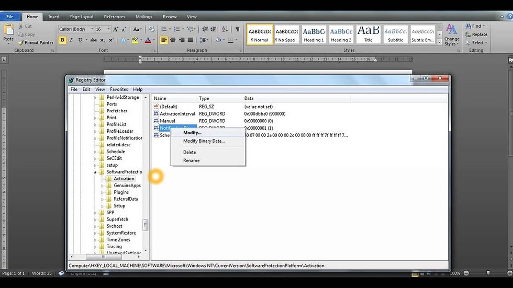This screenshot has height=288, width=513.
Task: Click Increase Indent icon
Action: click(214, 29)
